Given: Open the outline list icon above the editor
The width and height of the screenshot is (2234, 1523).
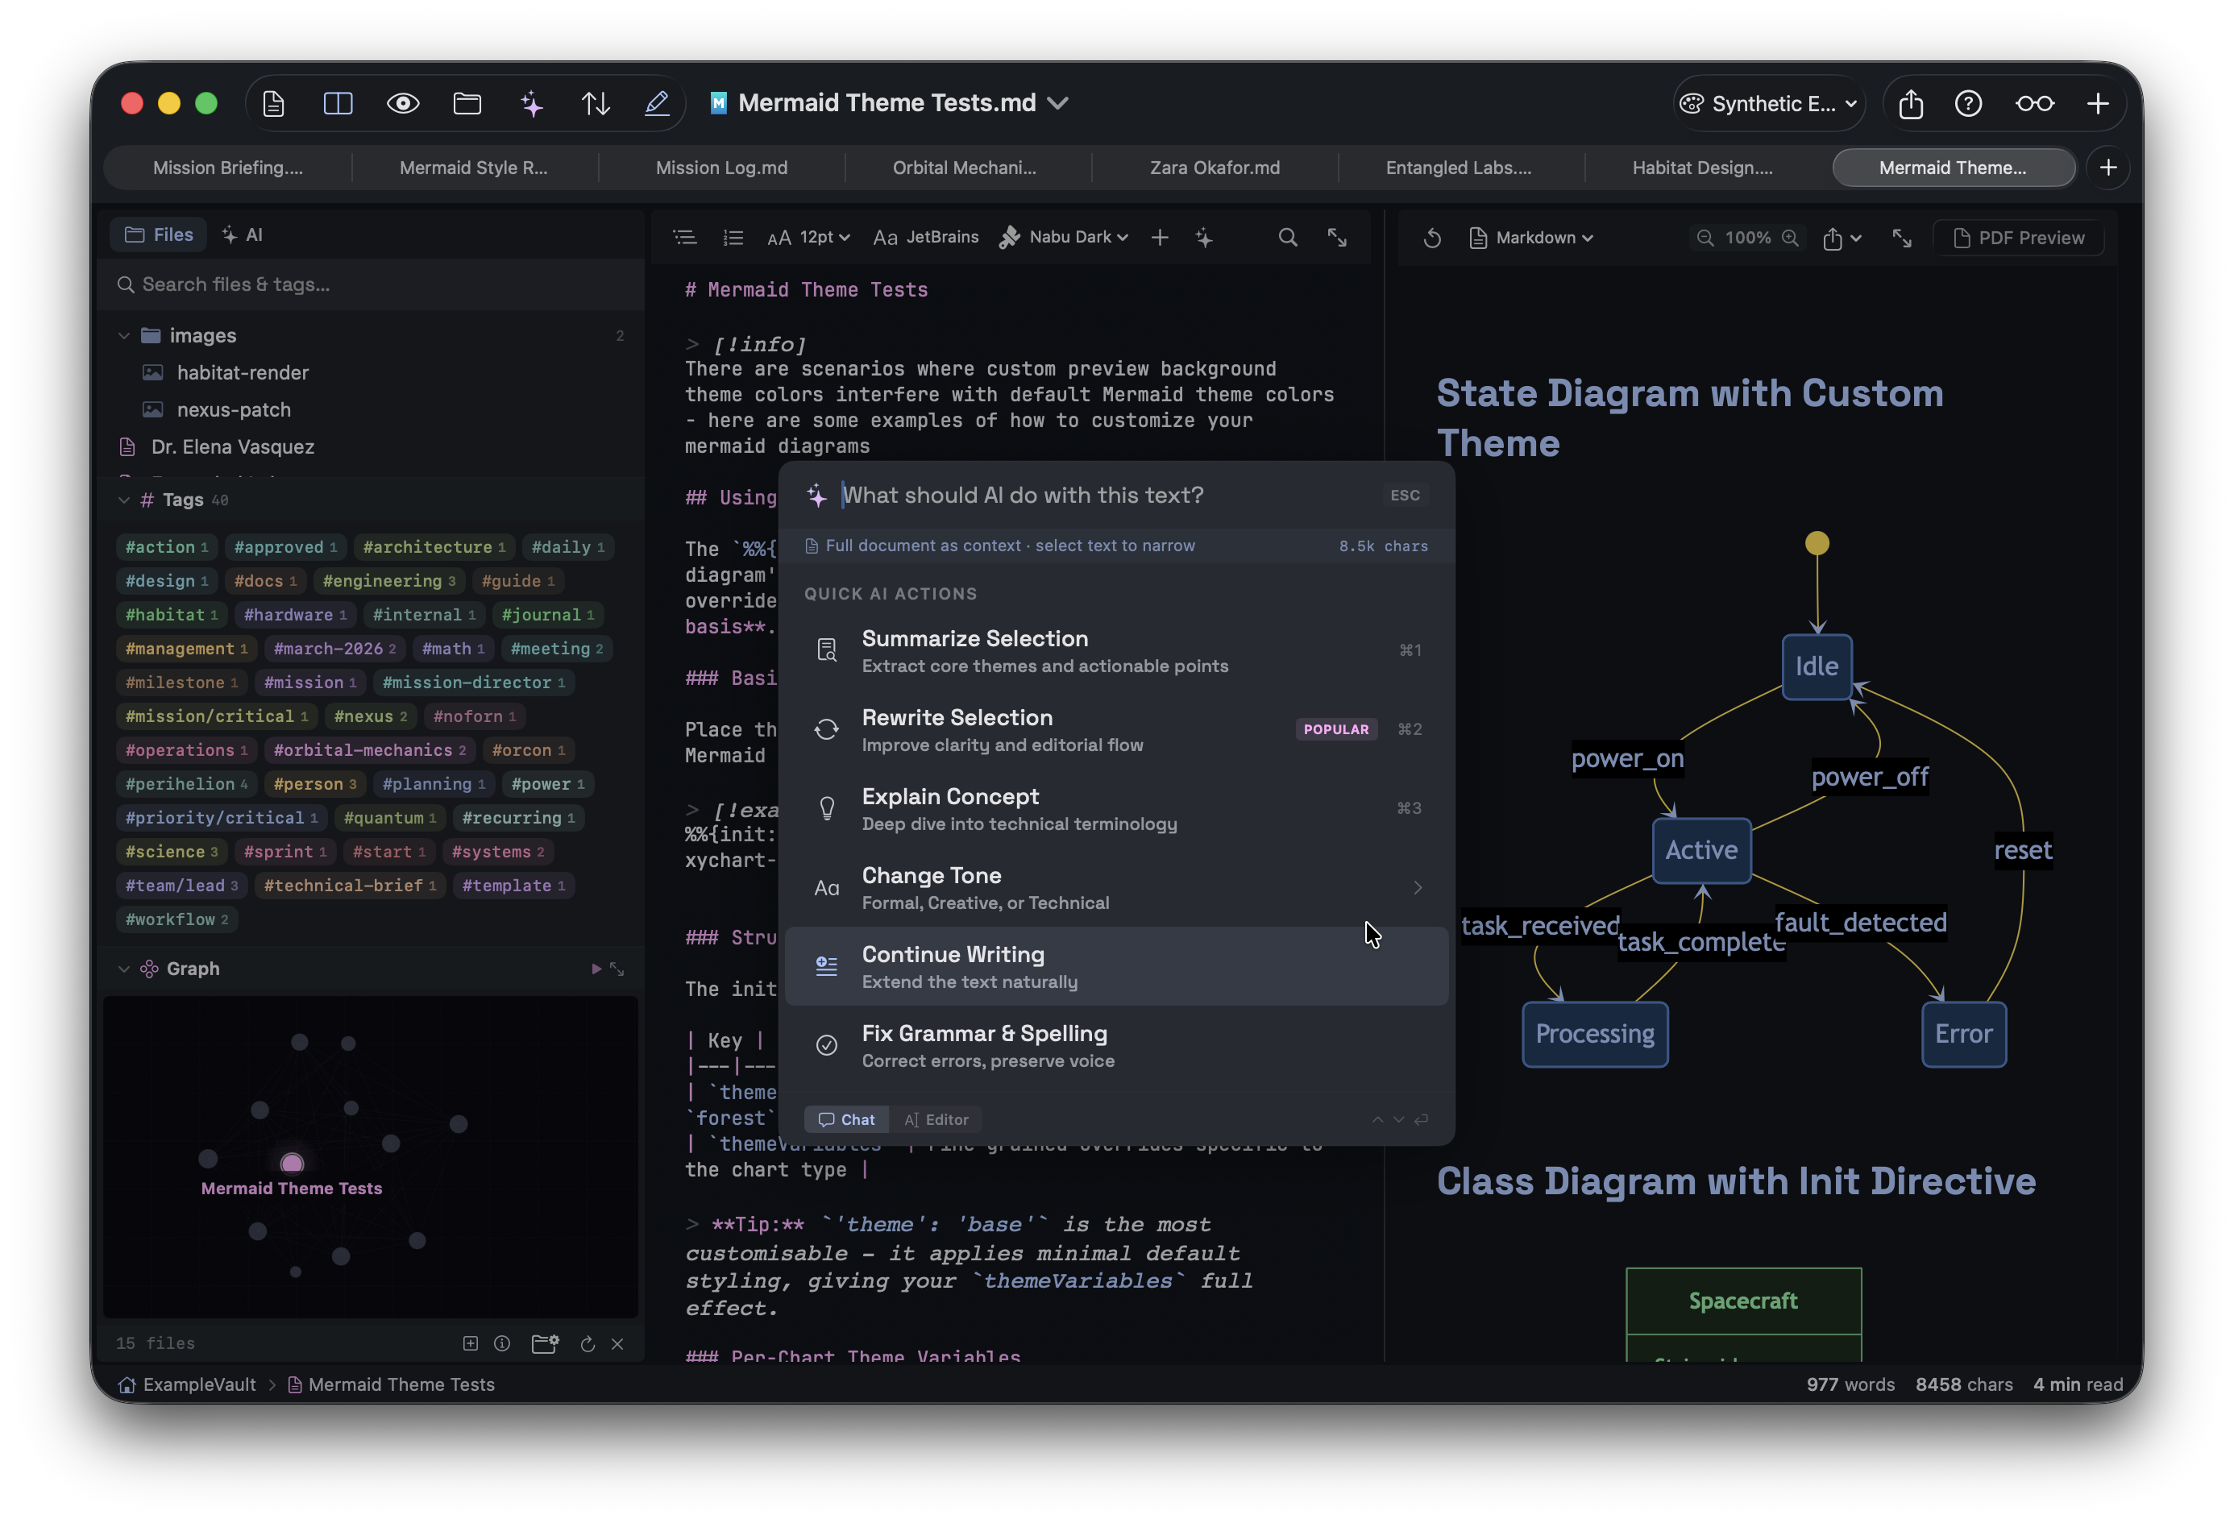Looking at the screenshot, I should point(684,238).
